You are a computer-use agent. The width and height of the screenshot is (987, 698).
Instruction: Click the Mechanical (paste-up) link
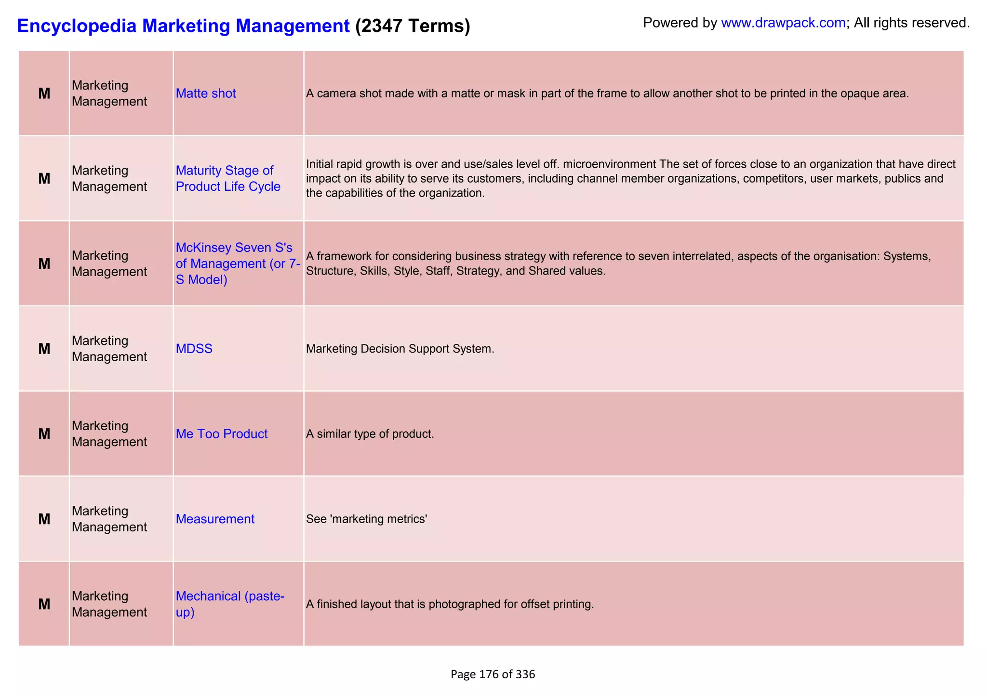point(230,604)
